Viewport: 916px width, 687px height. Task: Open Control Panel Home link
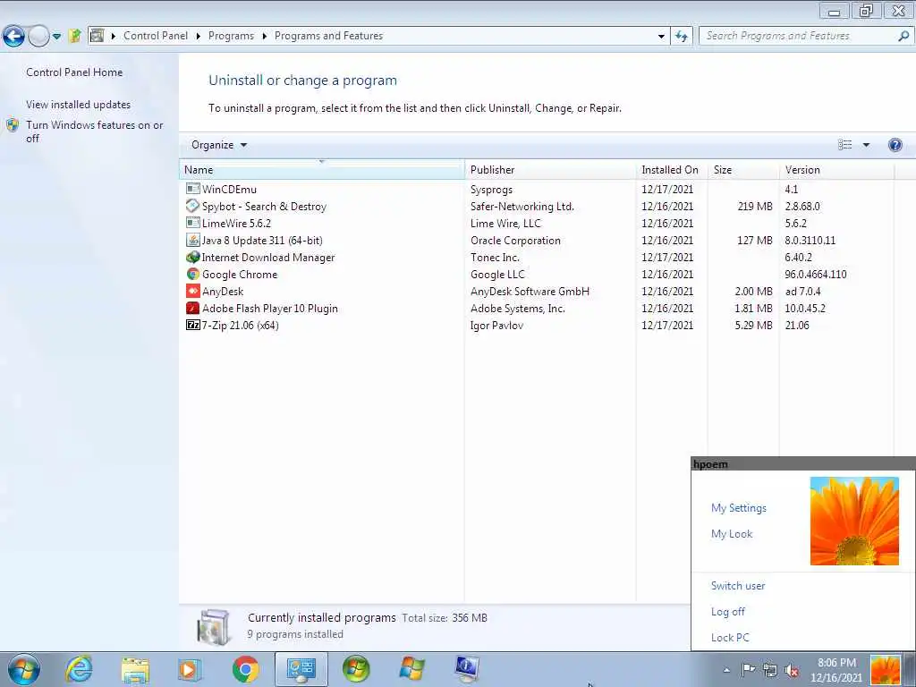74,72
